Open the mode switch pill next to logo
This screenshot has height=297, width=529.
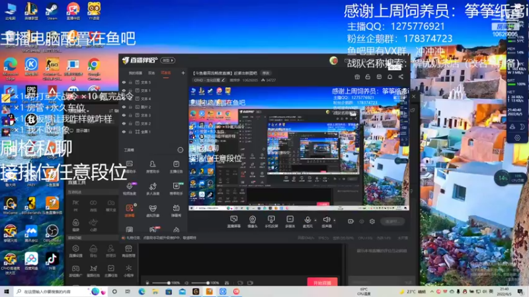coord(168,60)
